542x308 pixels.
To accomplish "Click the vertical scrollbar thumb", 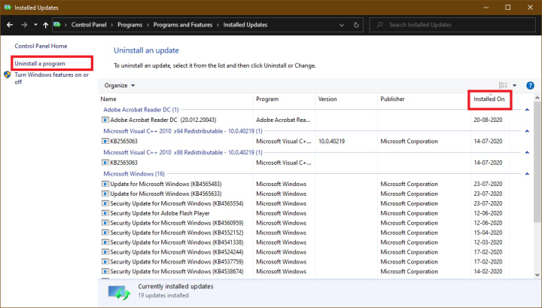I will [x=537, y=163].
